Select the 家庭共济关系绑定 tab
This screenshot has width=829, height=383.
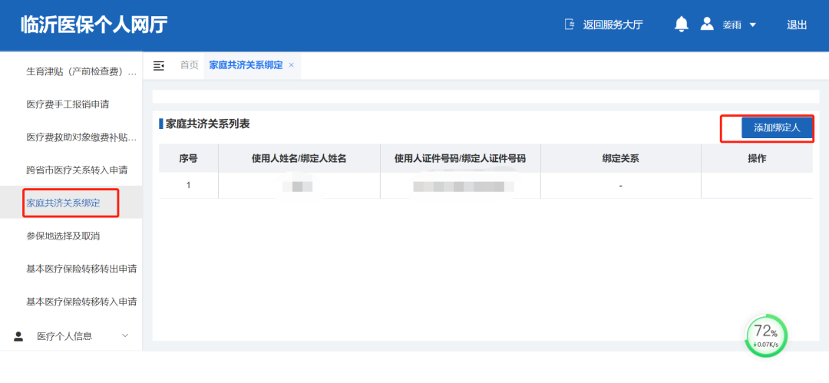tap(246, 65)
